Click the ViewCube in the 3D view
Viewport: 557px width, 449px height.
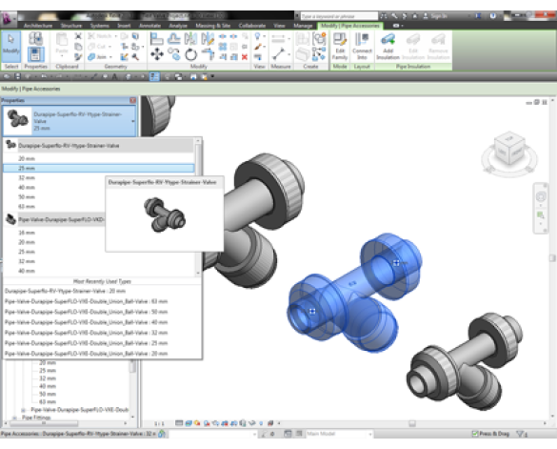(509, 149)
